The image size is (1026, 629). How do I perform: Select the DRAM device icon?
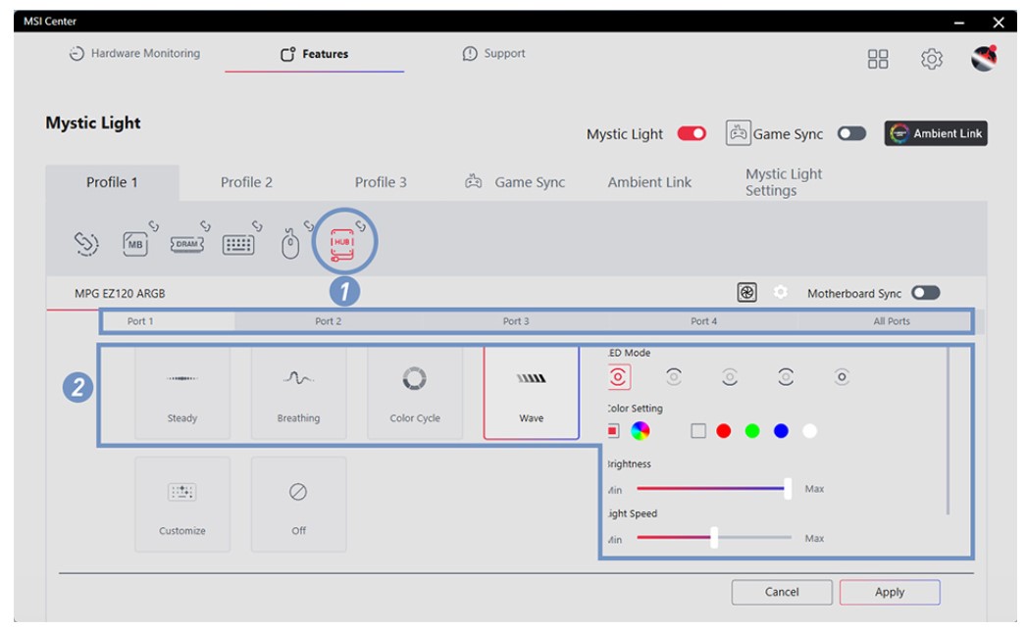pos(187,244)
